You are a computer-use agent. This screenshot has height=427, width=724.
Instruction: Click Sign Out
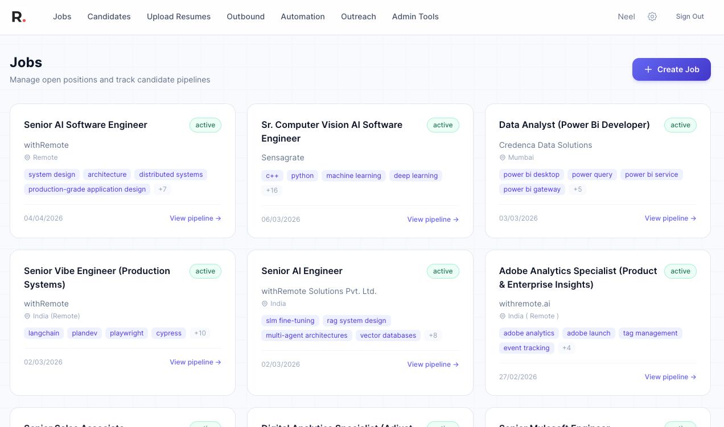coord(690,16)
